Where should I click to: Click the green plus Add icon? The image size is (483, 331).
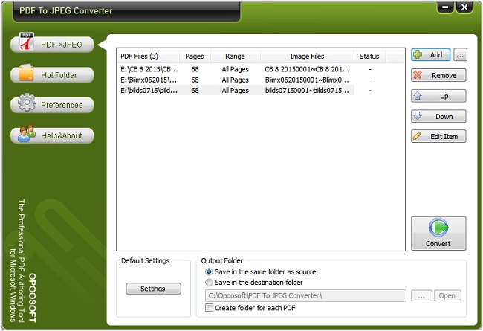coord(418,54)
